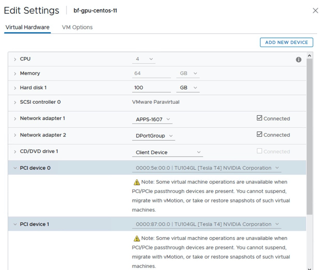Screen dimensions: 320x270
Task: Click the ADD NEW DEVICE button
Action: 286,42
